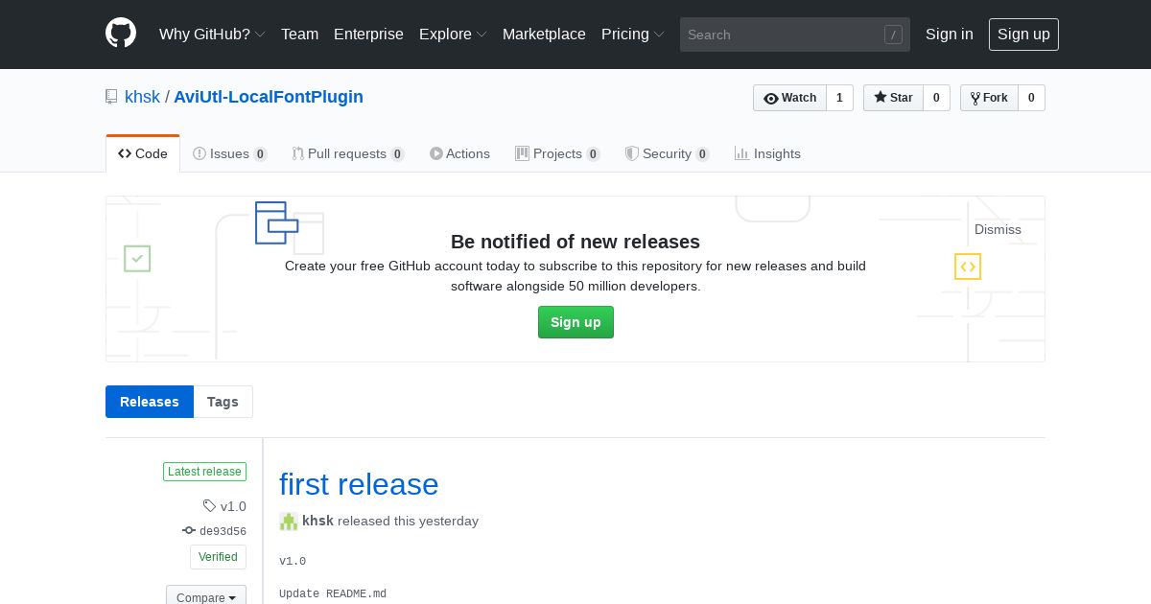
Task: Open the Actions tab
Action: pos(459,153)
